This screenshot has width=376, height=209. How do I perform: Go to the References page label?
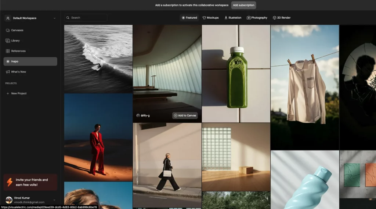pos(18,51)
